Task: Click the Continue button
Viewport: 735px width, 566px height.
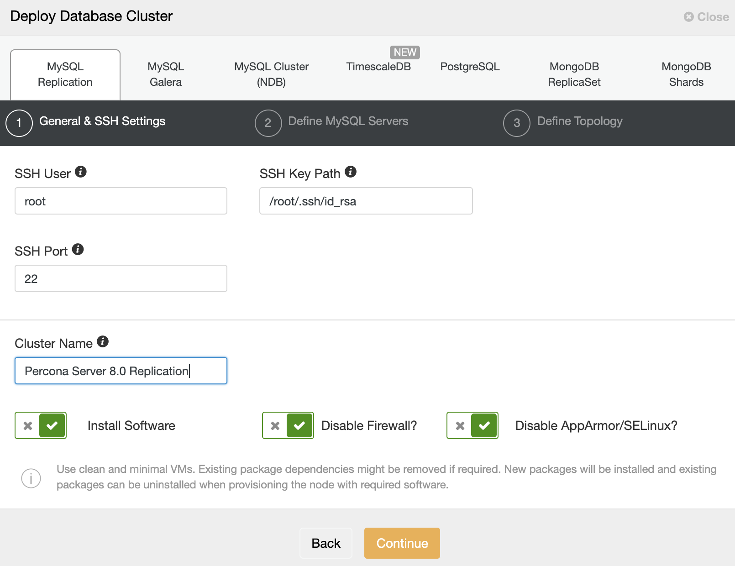Action: (402, 543)
